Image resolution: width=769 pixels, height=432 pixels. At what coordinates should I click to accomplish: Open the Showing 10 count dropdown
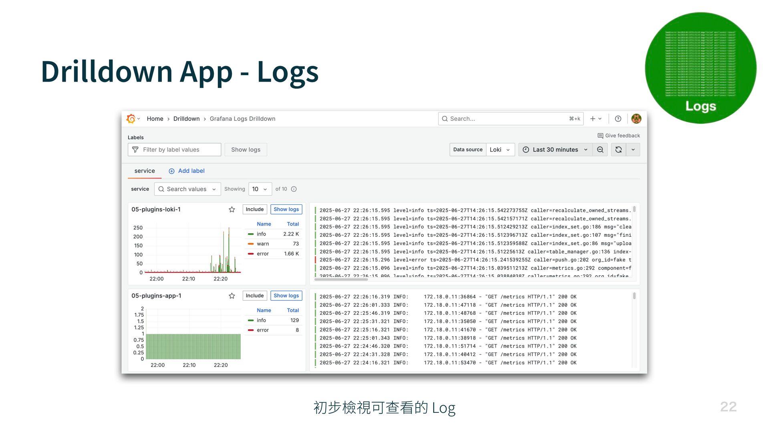point(260,189)
